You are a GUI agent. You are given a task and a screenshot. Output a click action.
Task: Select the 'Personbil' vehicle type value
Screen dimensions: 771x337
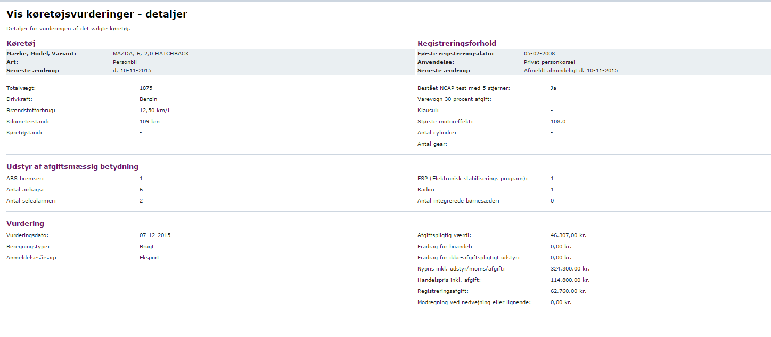[x=125, y=62]
